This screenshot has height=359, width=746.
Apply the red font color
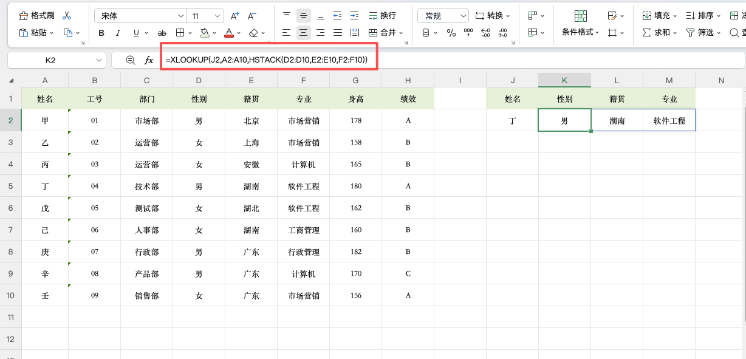click(229, 33)
